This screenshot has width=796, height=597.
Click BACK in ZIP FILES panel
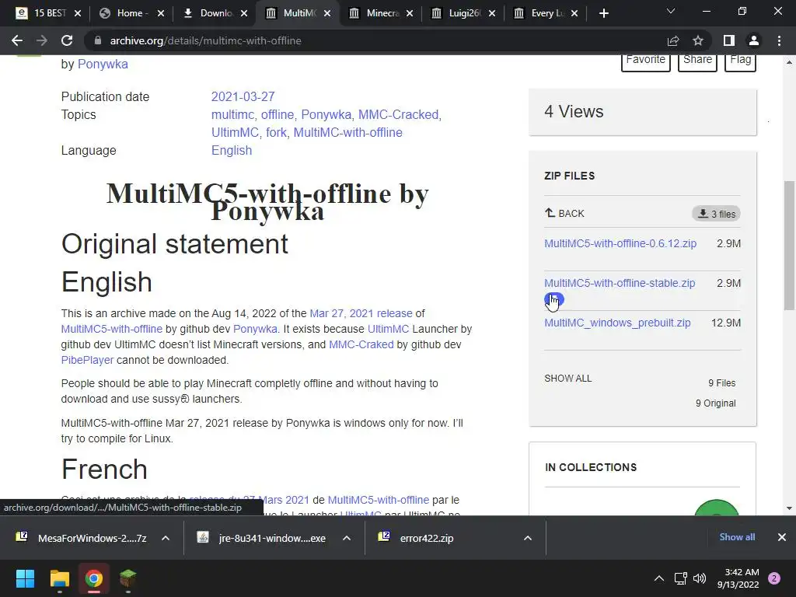(564, 213)
